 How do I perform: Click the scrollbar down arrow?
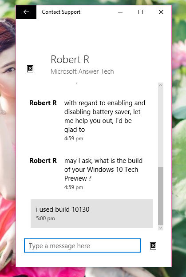pos(161,228)
